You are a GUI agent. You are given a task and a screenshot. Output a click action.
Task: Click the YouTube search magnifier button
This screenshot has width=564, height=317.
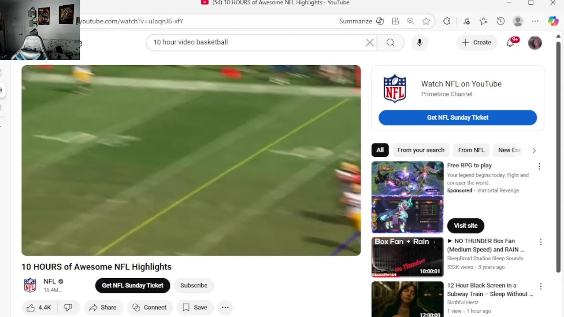tap(390, 43)
